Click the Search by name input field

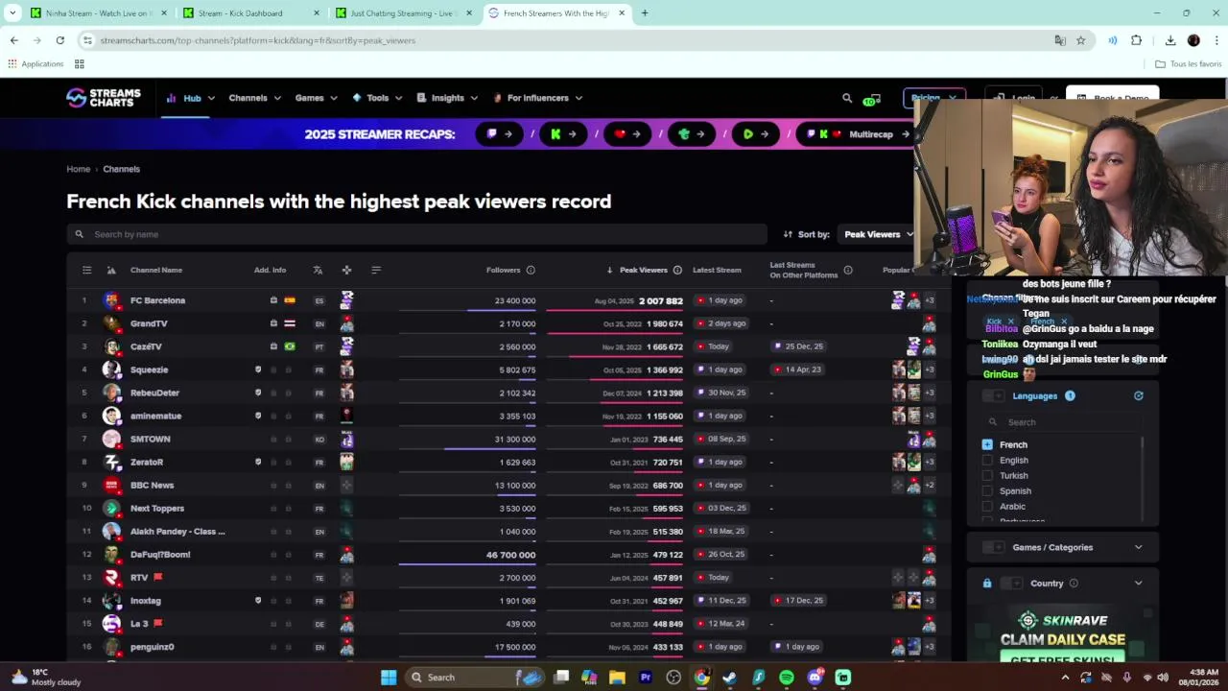click(416, 234)
